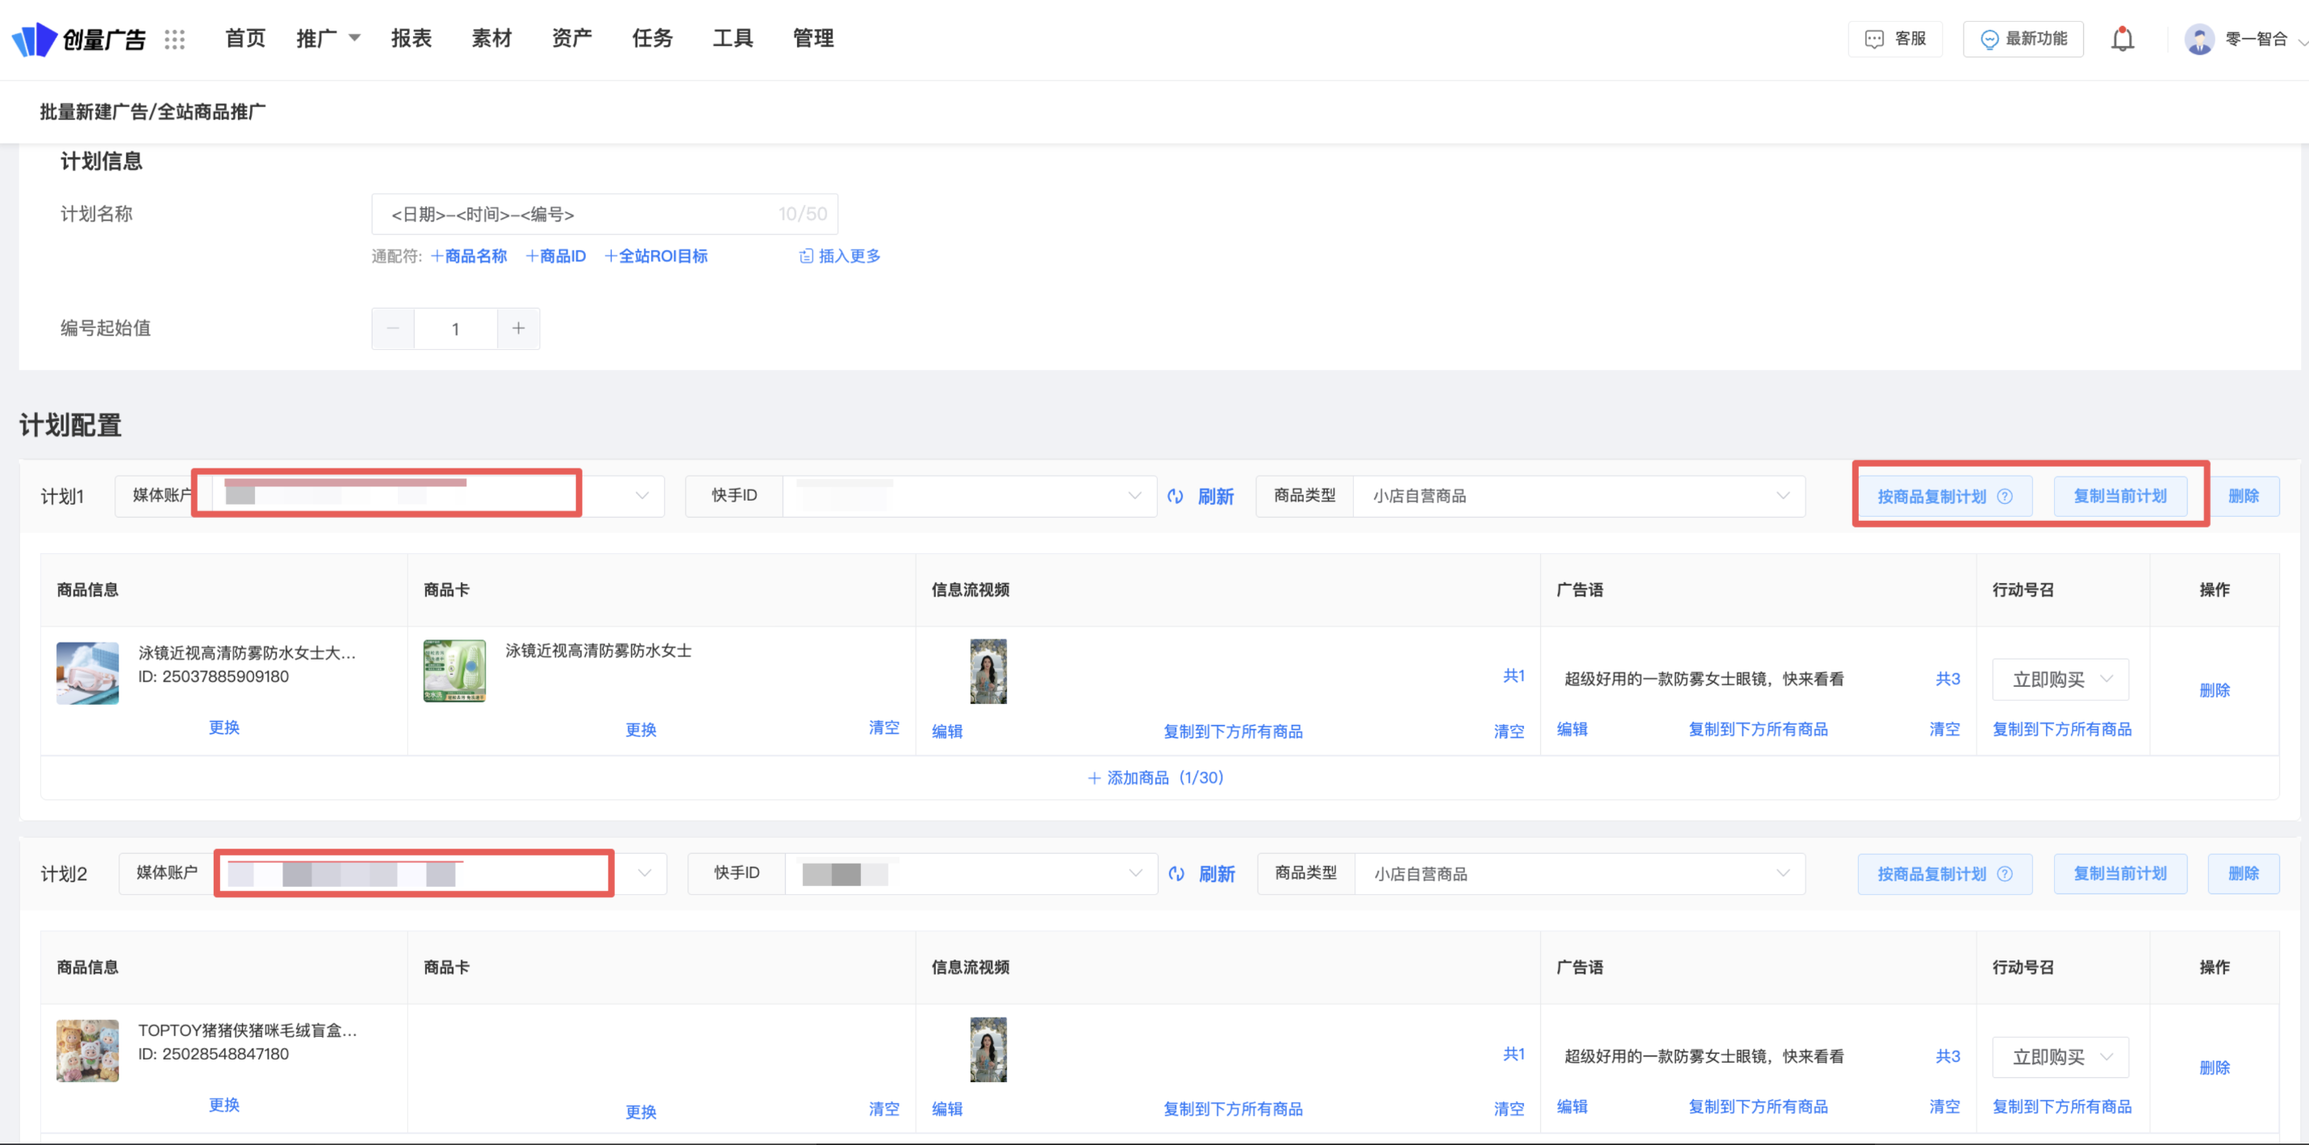Open 管理 in top navigation

[813, 39]
